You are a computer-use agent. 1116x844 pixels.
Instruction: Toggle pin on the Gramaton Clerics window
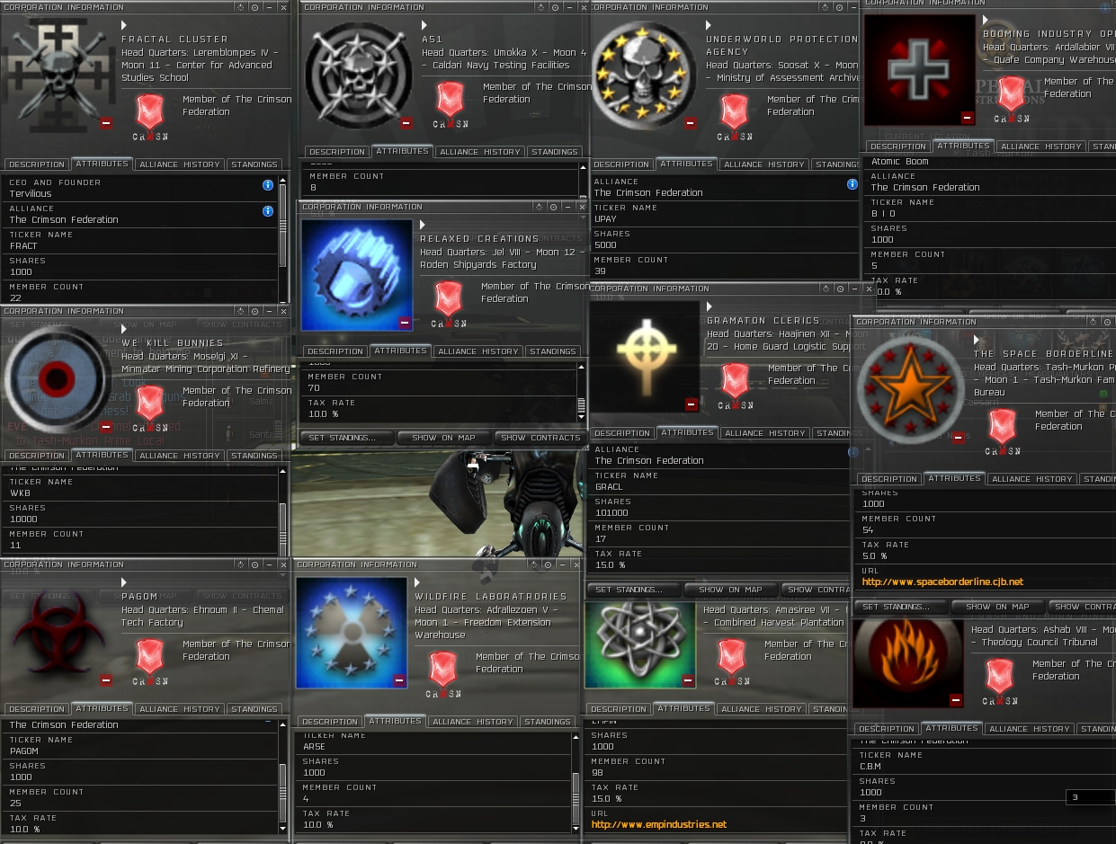[841, 289]
